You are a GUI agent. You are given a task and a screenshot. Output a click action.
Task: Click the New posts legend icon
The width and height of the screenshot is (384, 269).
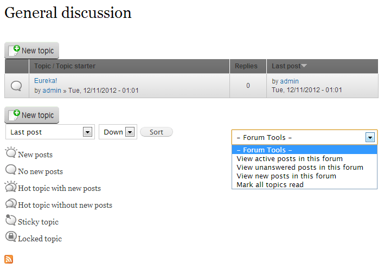coord(11,153)
